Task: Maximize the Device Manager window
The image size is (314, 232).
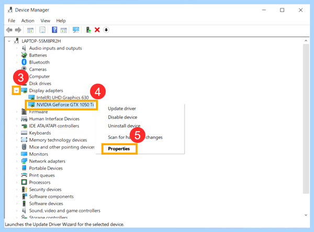Action: [x=282, y=10]
